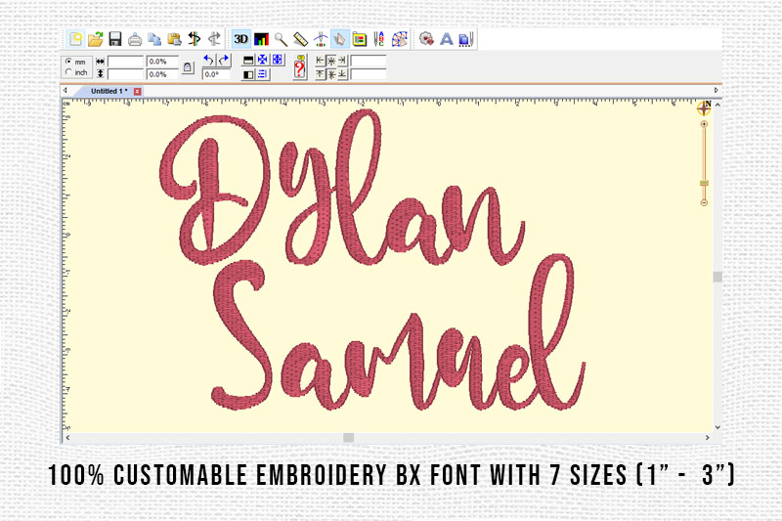Click the gear with red arrow icon

[x=426, y=39]
